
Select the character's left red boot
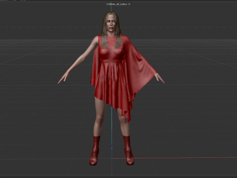(128, 150)
